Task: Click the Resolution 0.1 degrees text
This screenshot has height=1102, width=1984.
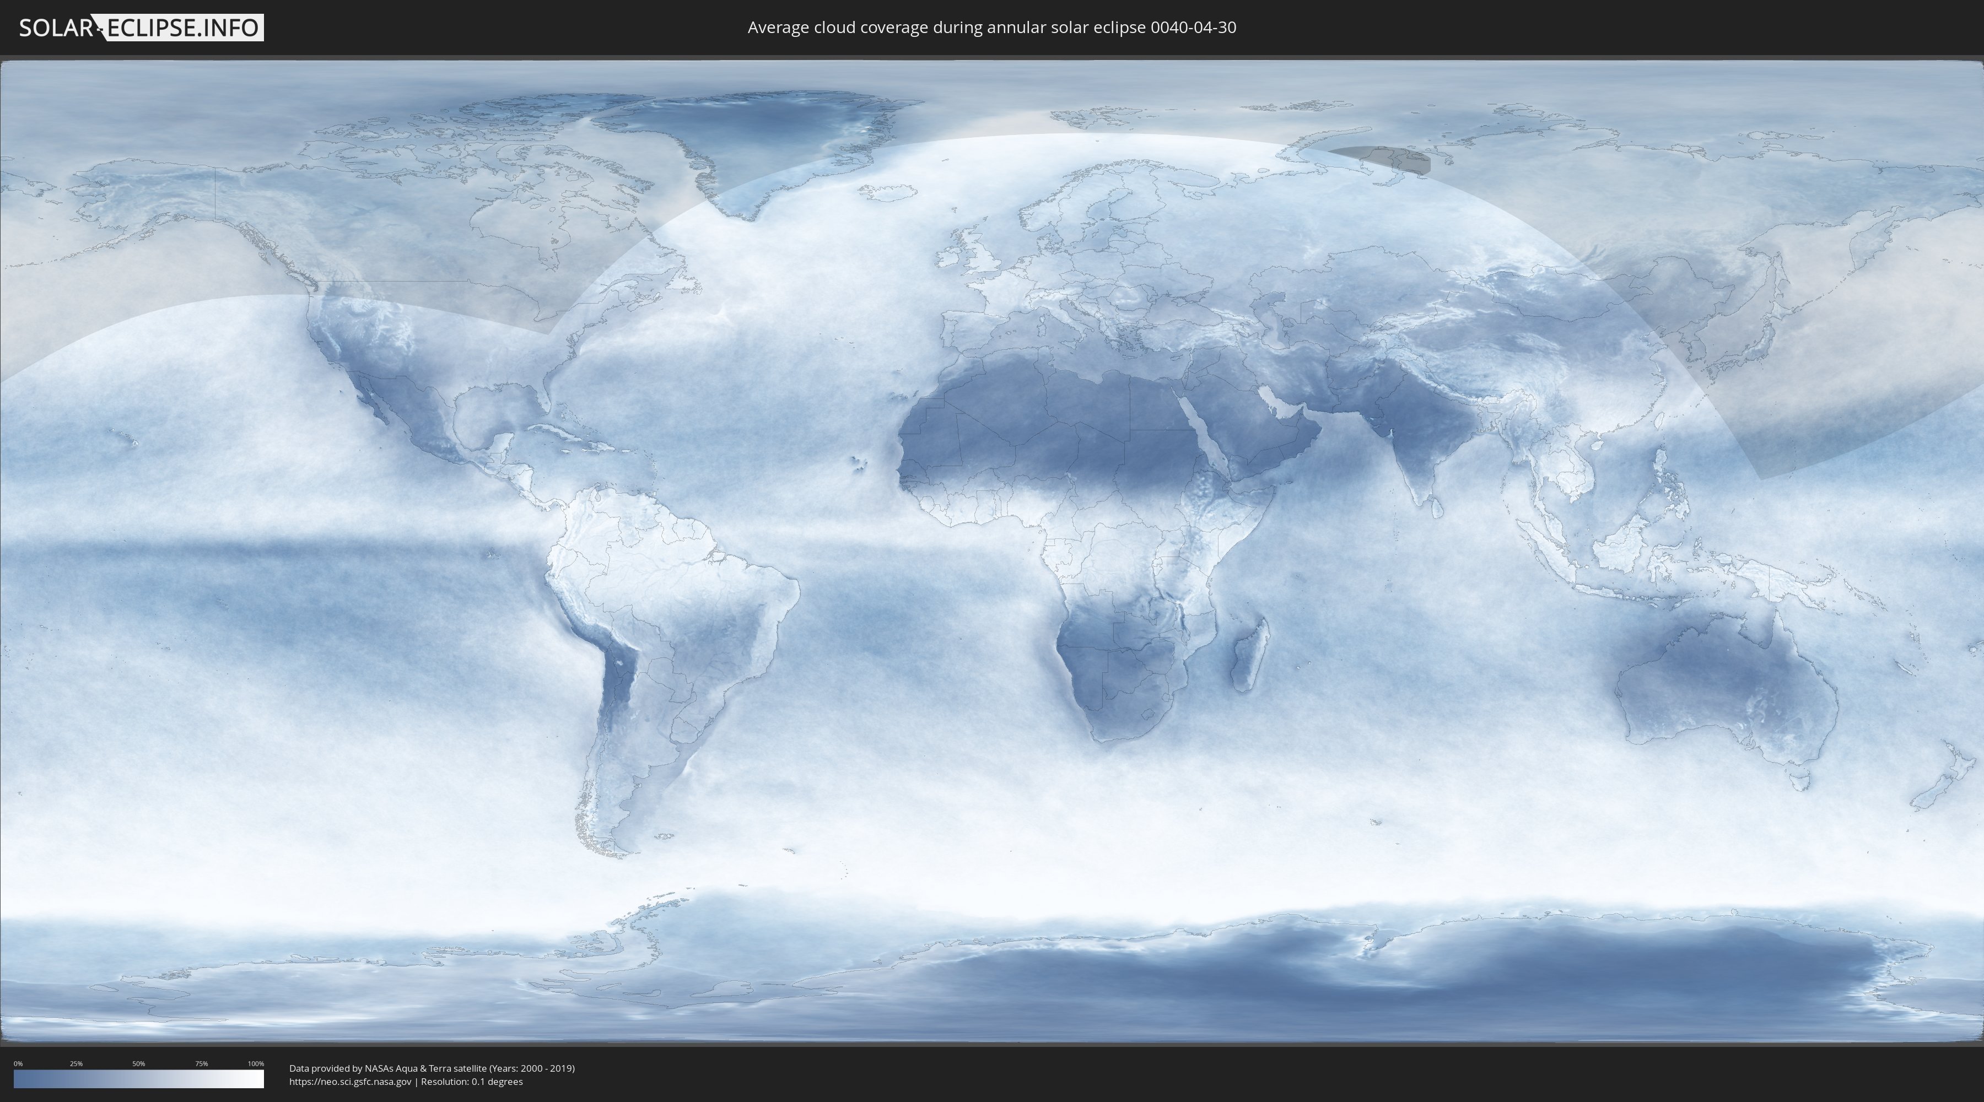Action: pos(471,1081)
